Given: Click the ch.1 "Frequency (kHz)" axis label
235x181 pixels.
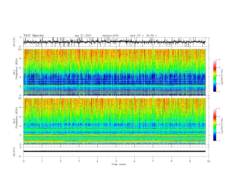Looking at the screenshot, I should [x=16, y=69].
